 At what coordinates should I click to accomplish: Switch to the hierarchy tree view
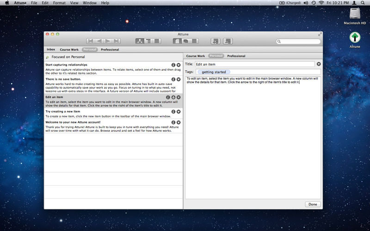click(140, 41)
